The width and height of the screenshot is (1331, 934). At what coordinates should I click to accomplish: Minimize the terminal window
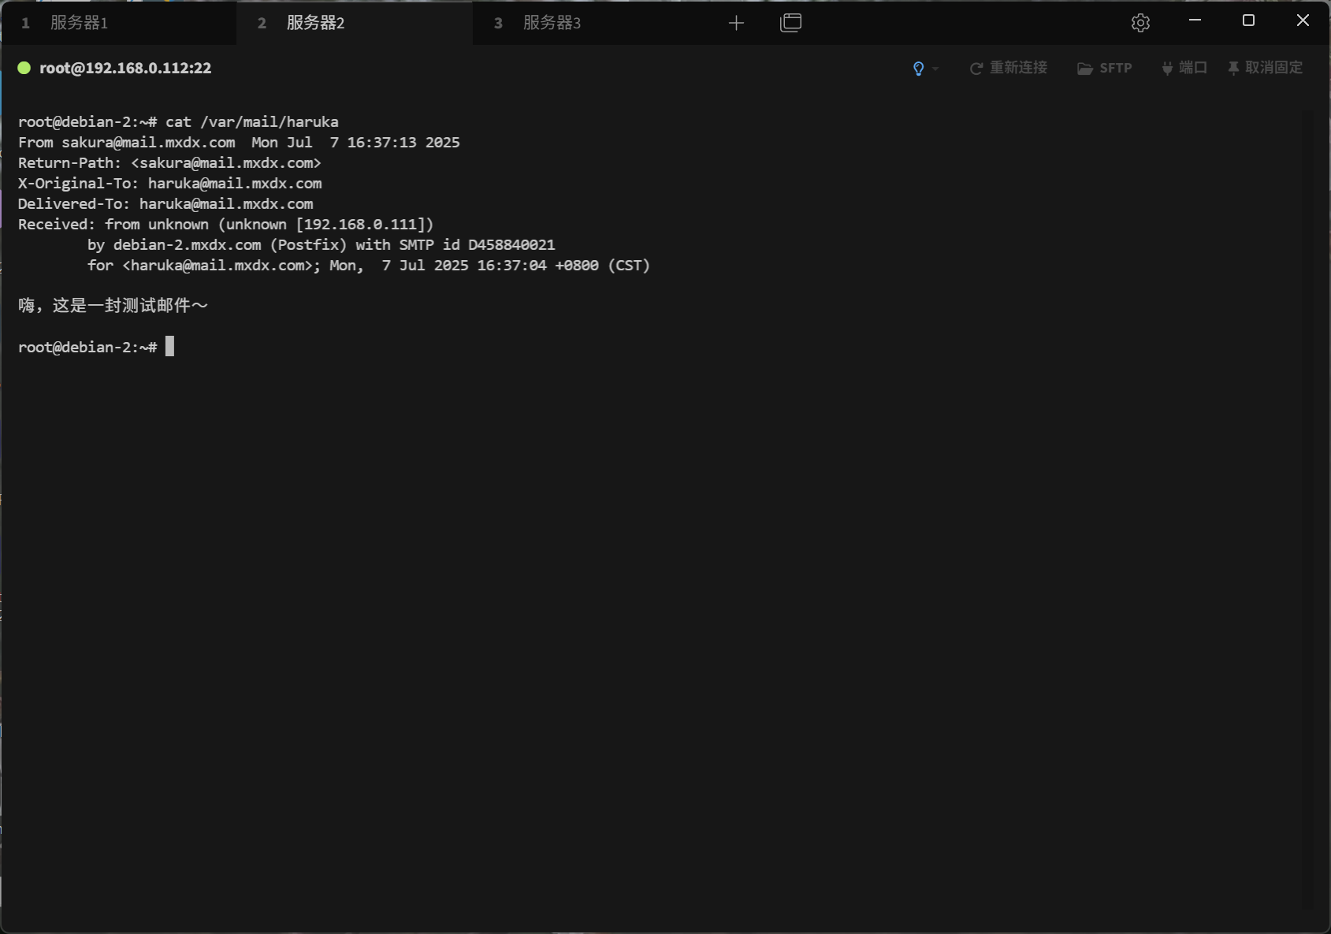click(1195, 21)
